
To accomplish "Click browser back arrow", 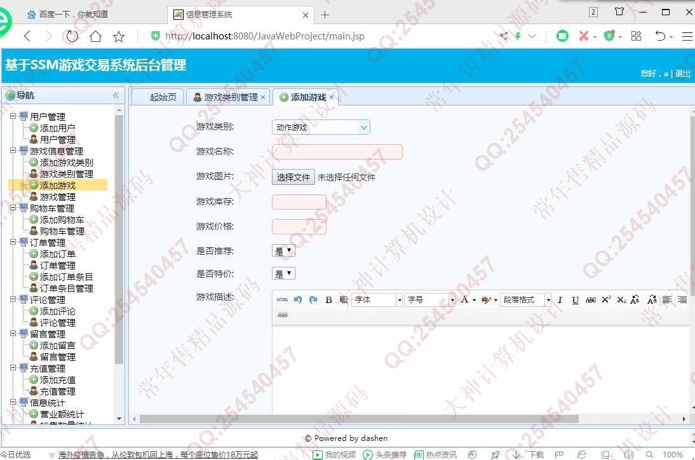I will [27, 36].
